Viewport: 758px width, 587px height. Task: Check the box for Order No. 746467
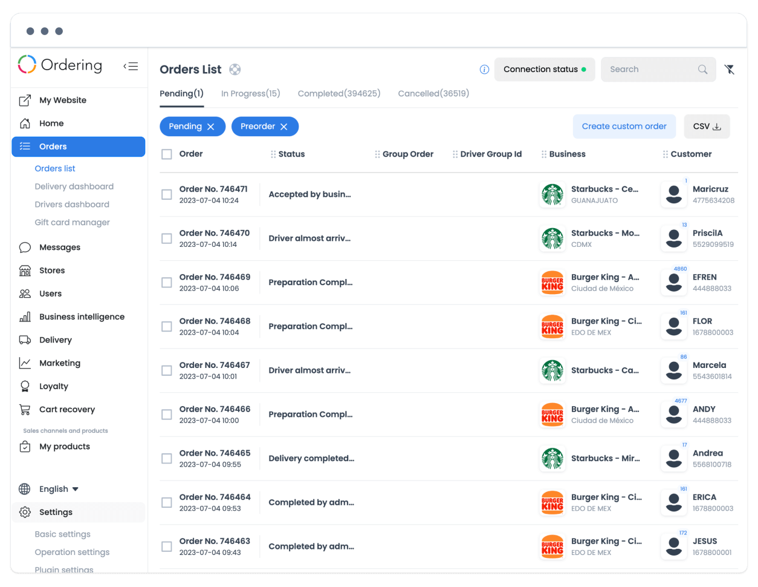click(x=167, y=370)
